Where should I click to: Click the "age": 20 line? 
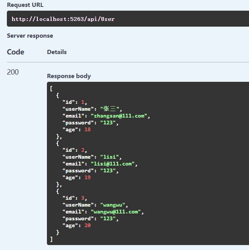point(77,225)
